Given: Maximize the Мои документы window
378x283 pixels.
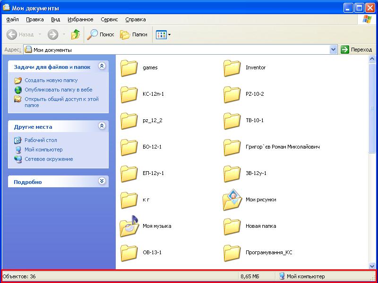Looking at the screenshot, I should (359, 8).
